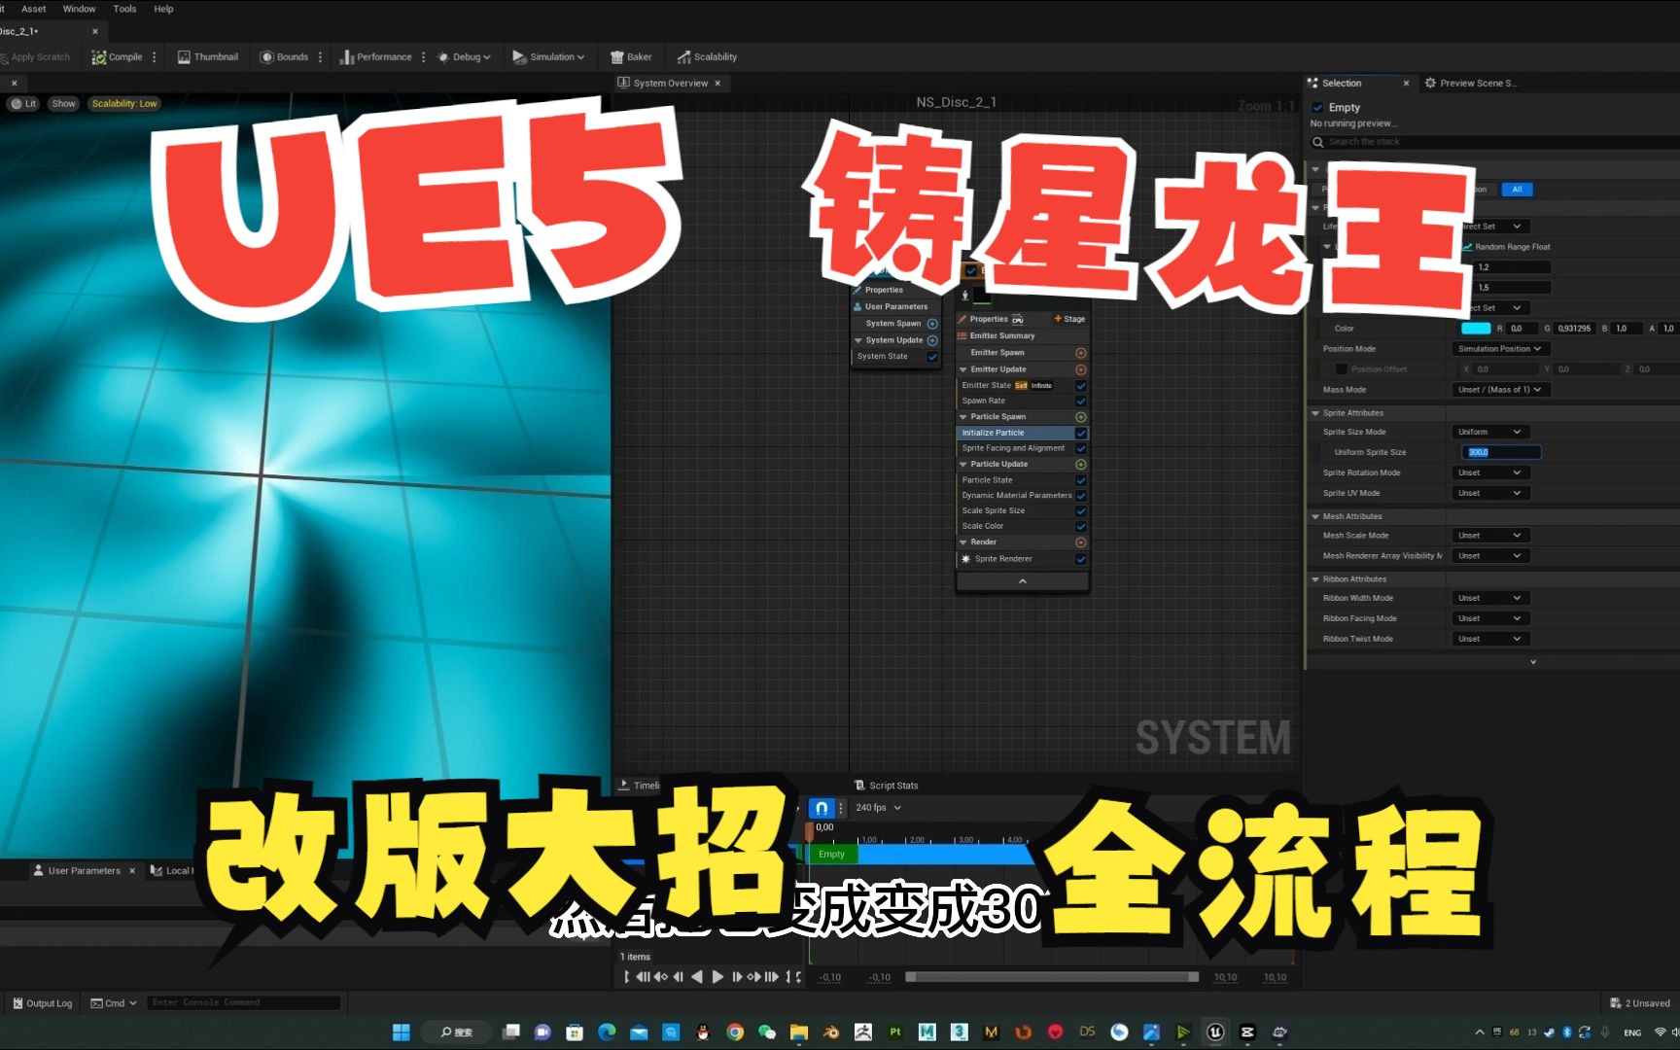Play the timeline forward
Viewport: 1680px width, 1050px height.
click(717, 977)
